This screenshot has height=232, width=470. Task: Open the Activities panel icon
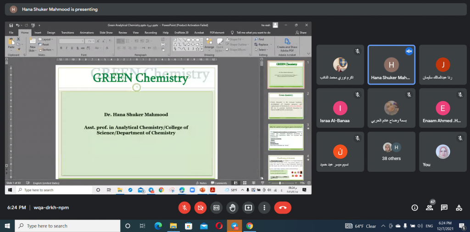click(x=459, y=208)
